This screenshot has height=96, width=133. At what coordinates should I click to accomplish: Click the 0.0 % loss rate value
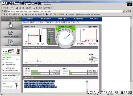click(93, 62)
